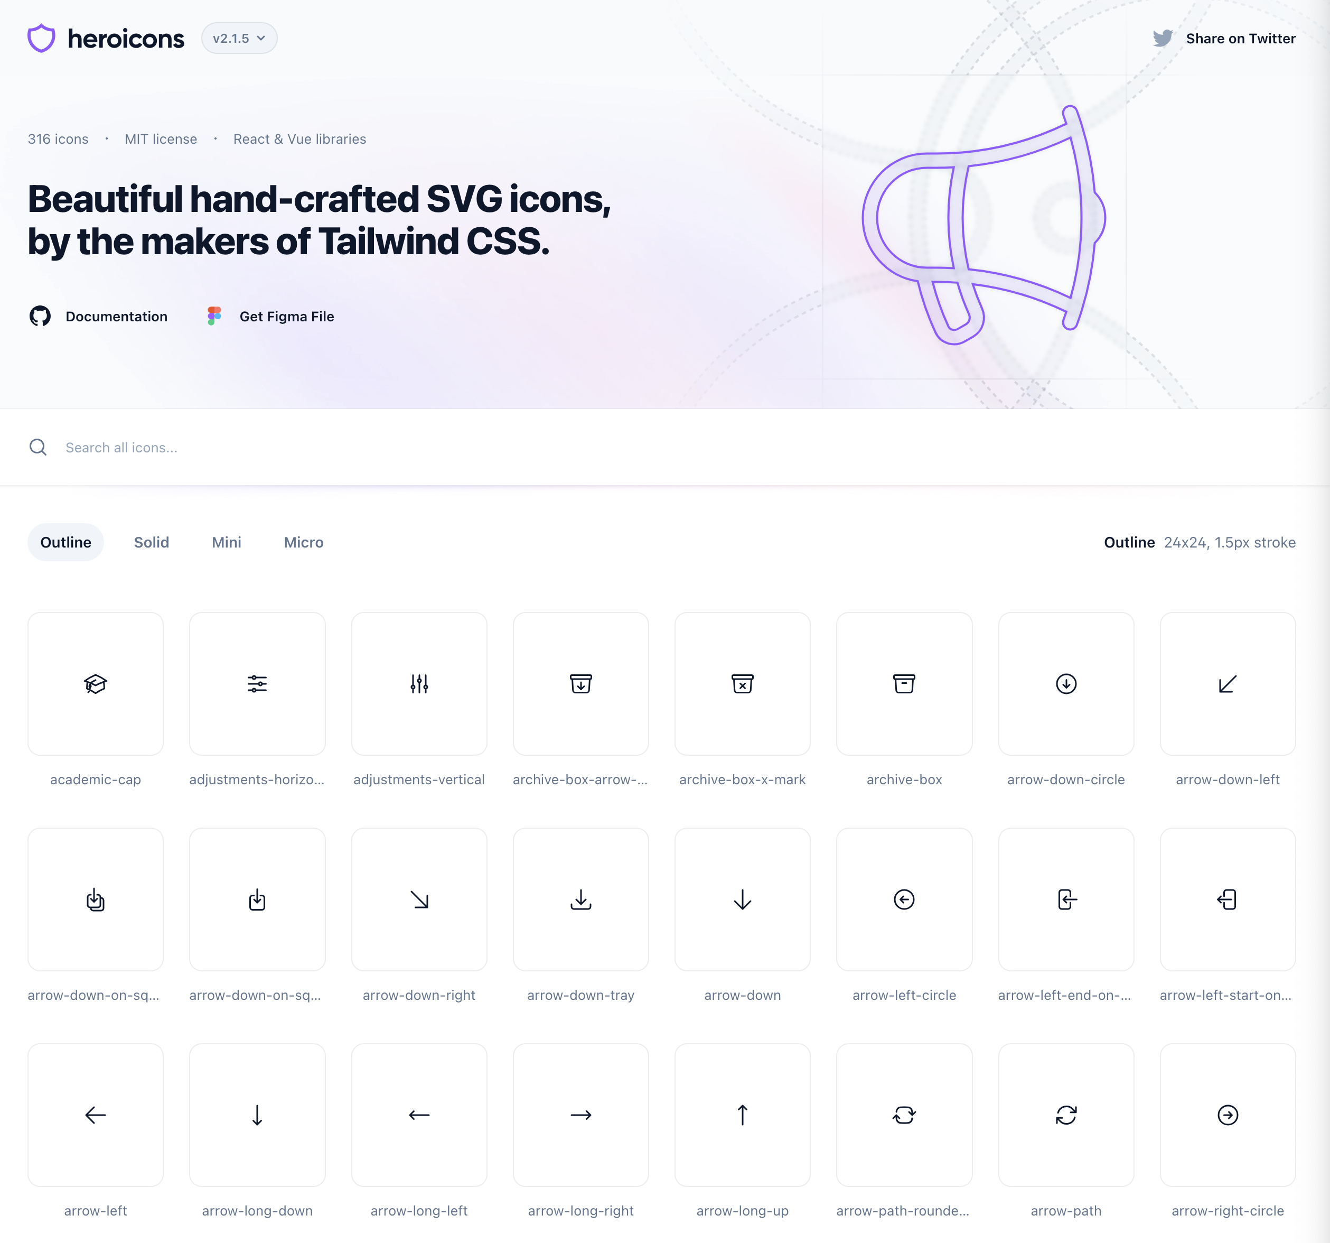Click the academic-cap icon tile
1330x1243 pixels.
[x=96, y=683]
